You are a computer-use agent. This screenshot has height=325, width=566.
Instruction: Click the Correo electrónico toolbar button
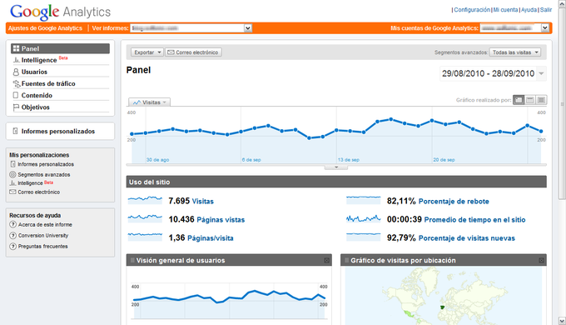pyautogui.click(x=193, y=52)
